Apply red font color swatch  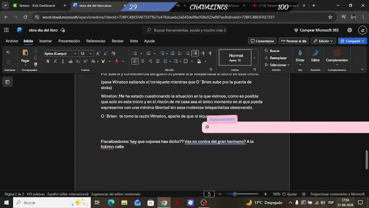pyautogui.click(x=117, y=61)
